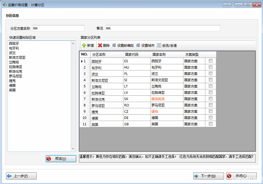Image resolution: width=263 pixels, height=184 pixels.
Task: Check the box in row 7 斯洛伐克
Action: [x=211, y=99]
